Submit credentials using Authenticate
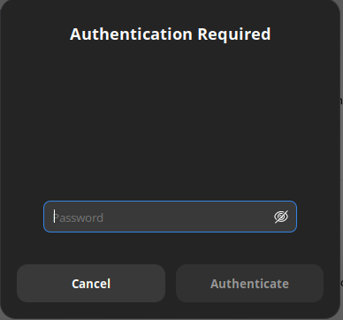This screenshot has width=343, height=320. coord(249,283)
